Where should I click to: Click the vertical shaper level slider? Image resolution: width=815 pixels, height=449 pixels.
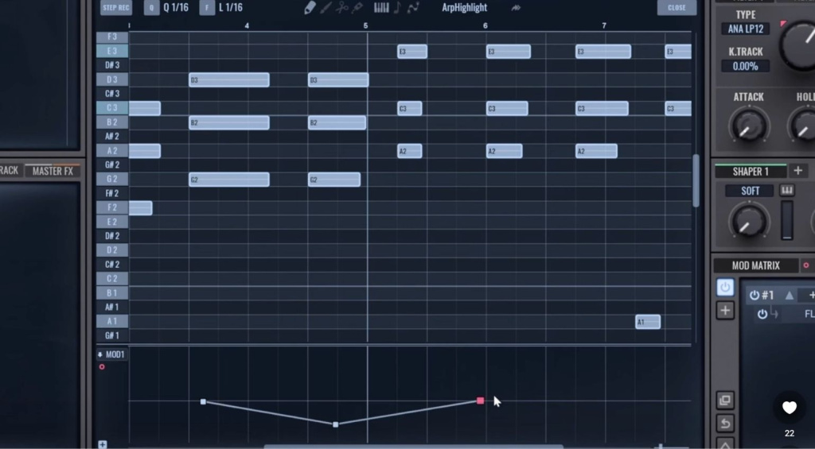pos(787,220)
